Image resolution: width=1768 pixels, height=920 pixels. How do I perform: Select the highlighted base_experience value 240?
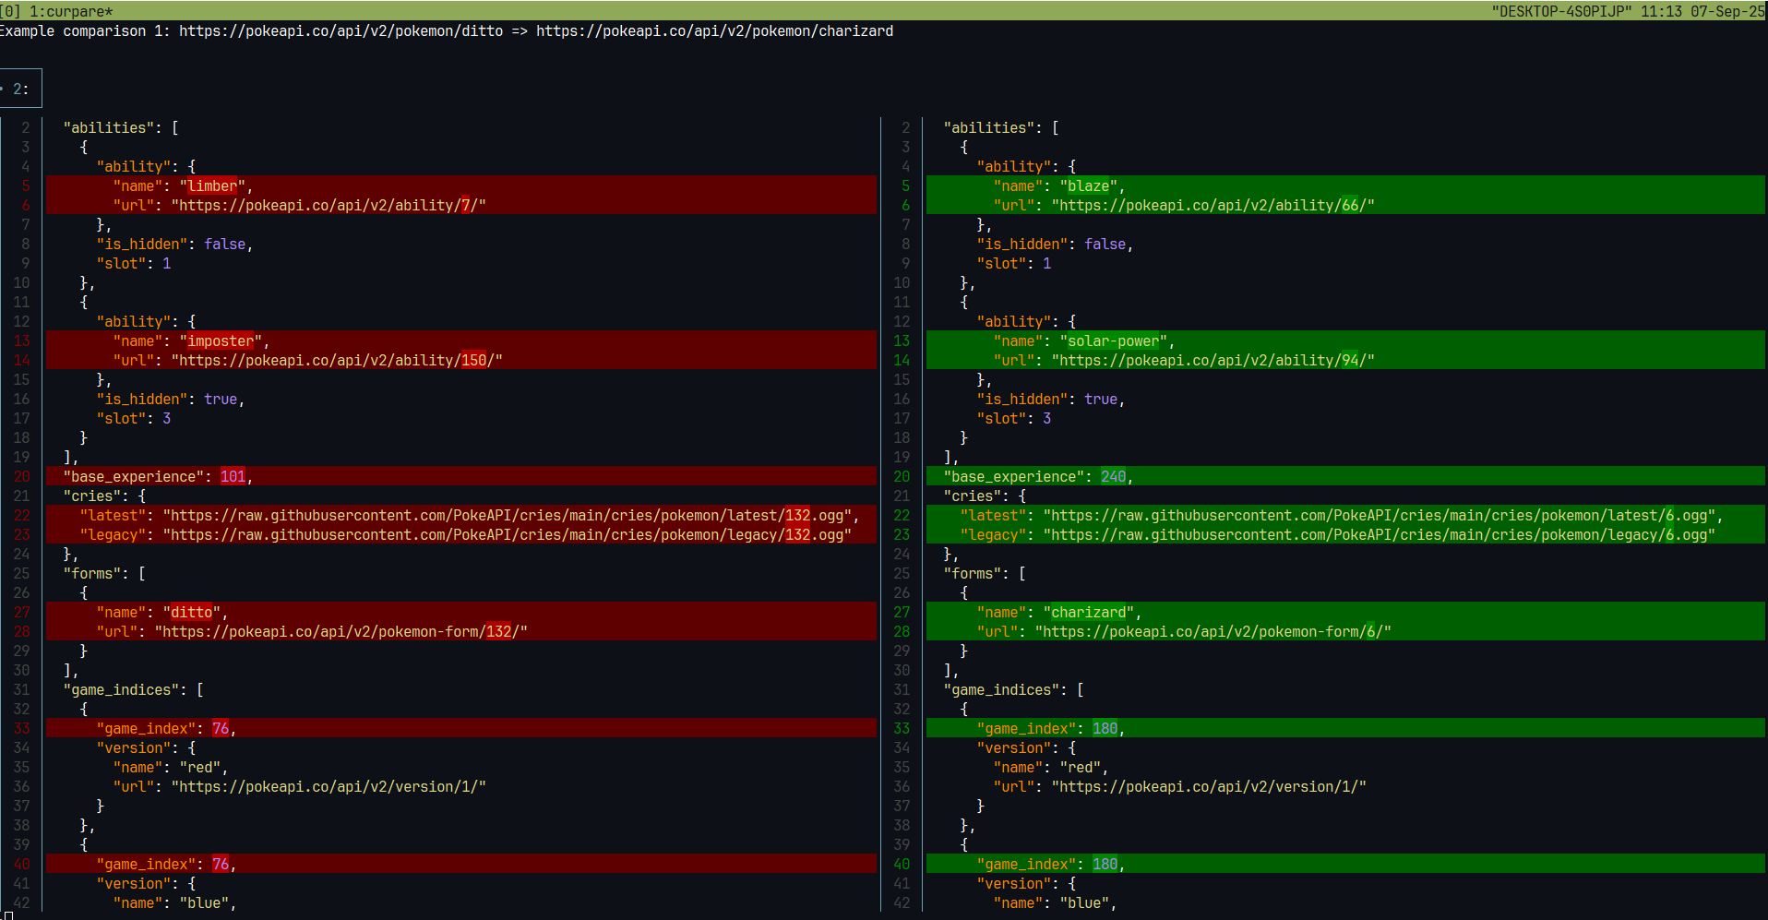click(x=1113, y=476)
